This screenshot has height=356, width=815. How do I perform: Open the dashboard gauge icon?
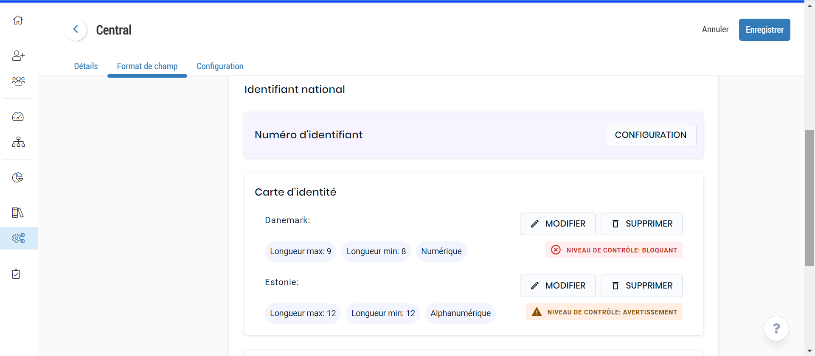click(18, 117)
